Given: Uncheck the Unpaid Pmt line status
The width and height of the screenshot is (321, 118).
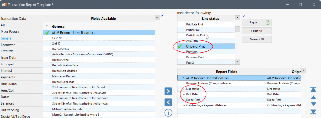Looking at the screenshot, I should pyautogui.click(x=206, y=46).
